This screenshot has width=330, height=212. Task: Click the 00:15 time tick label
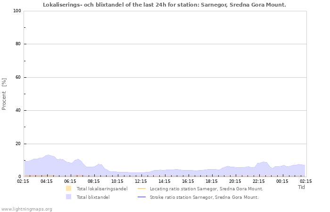[x=282, y=181]
